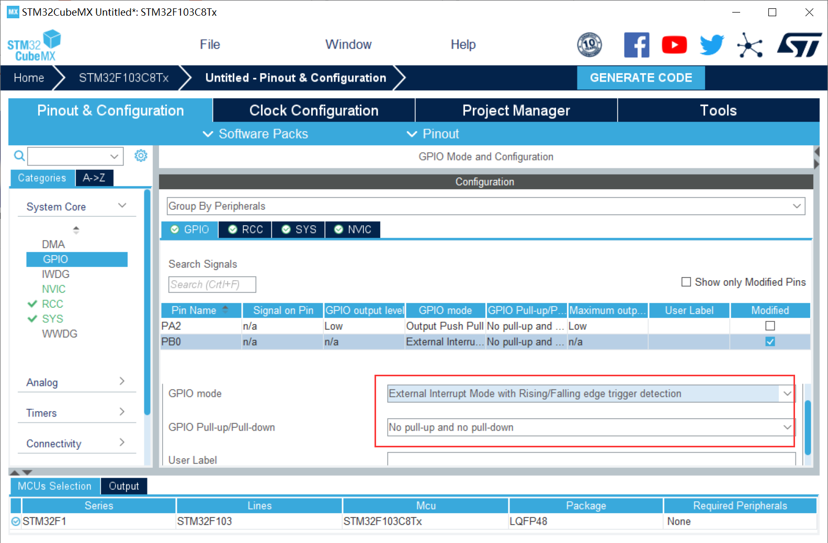Click the GENERATE CODE button
The image size is (828, 543).
click(x=641, y=78)
